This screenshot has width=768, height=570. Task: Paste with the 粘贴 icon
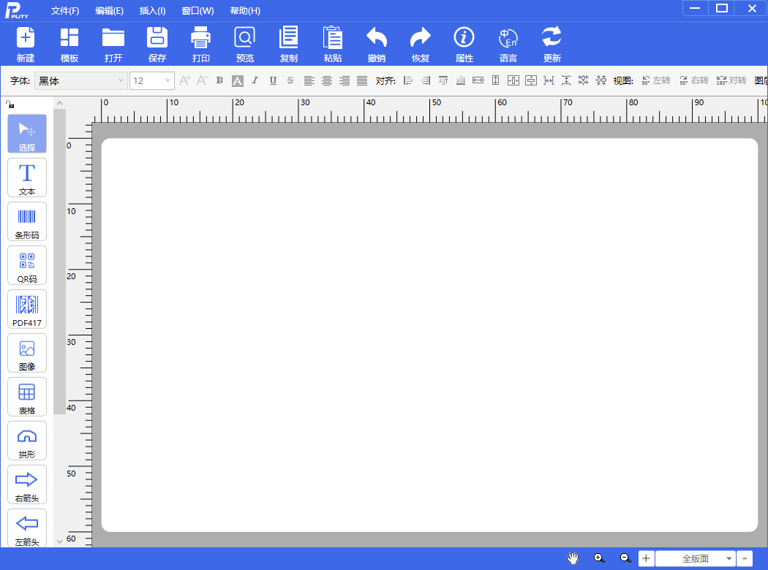click(333, 44)
